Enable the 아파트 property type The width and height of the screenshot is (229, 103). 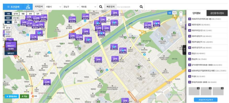tap(8, 18)
